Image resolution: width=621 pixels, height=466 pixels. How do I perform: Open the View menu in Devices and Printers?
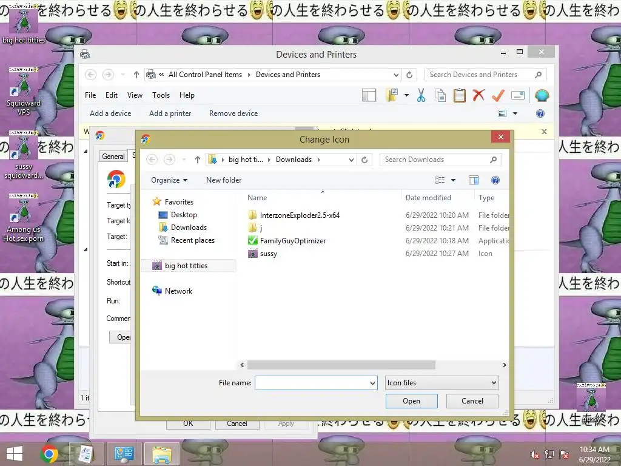tap(135, 95)
